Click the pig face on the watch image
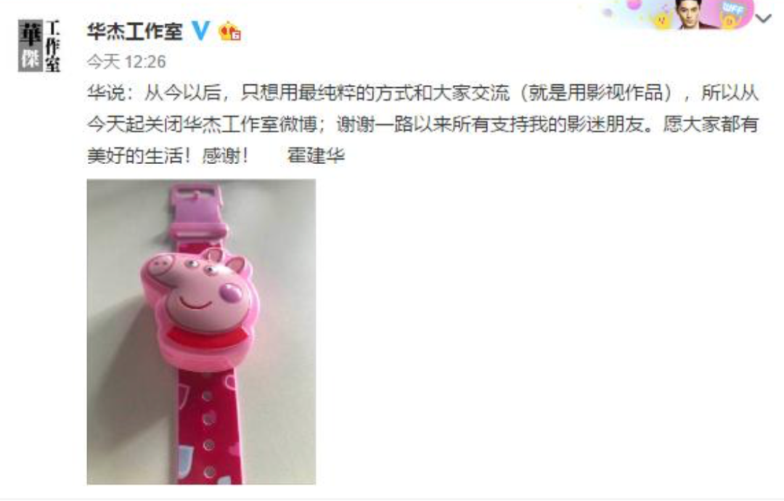784x501 pixels. tap(201, 295)
